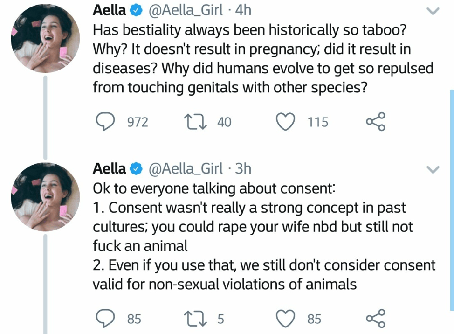Click the verified badge on the first tweet
454x334 pixels.
136,10
